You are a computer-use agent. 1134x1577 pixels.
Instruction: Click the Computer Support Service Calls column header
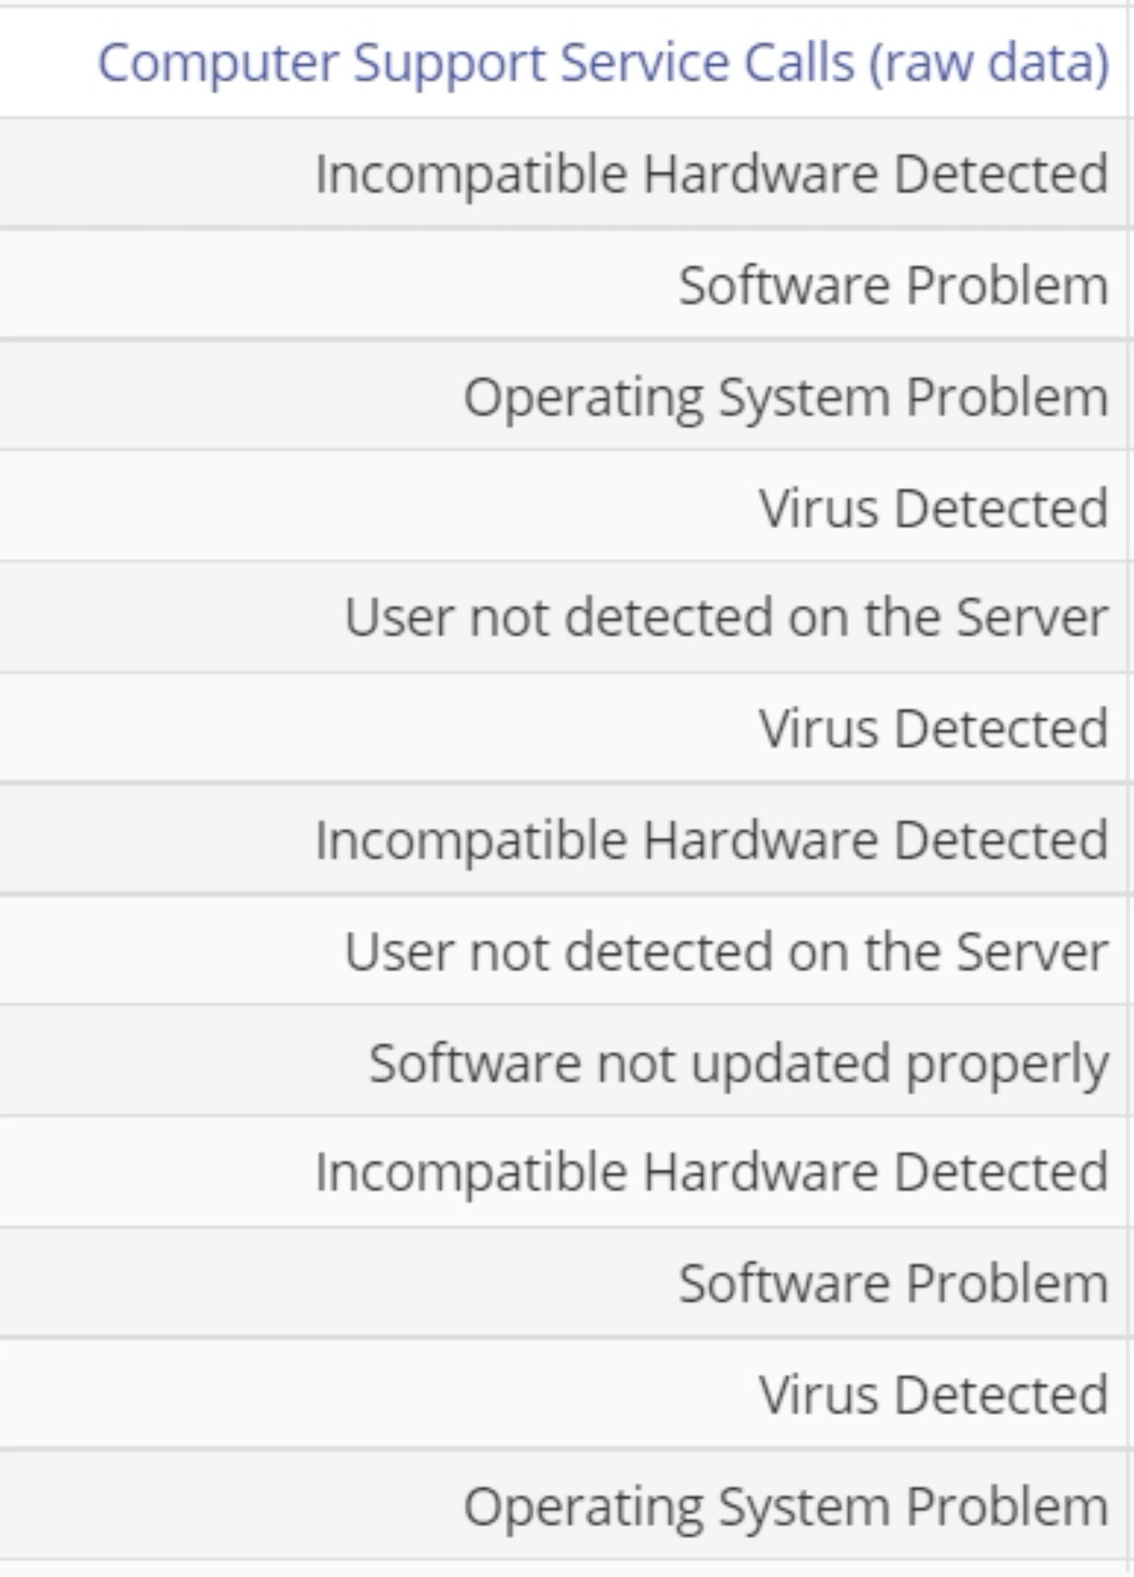[563, 62]
